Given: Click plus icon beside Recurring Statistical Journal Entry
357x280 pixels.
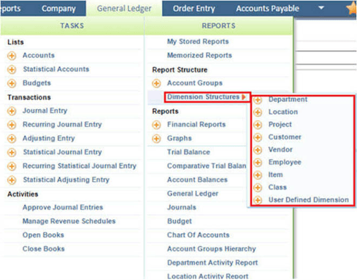Looking at the screenshot, I should point(12,167).
